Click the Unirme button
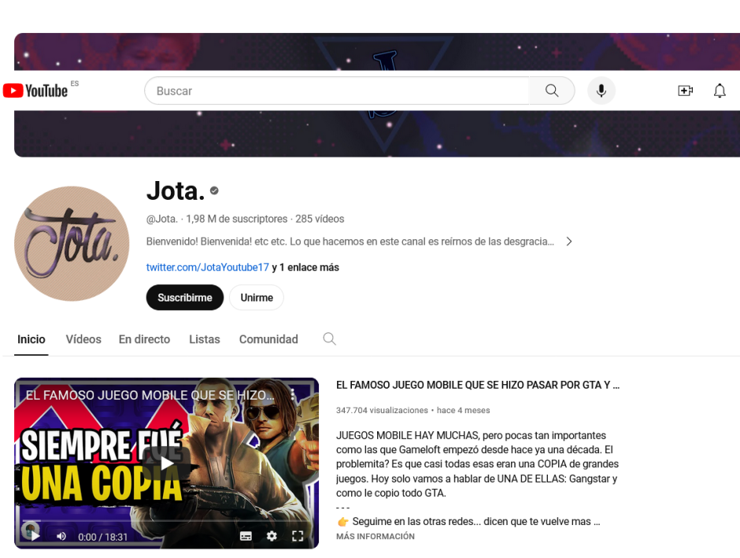This screenshot has width=740, height=558. [257, 297]
